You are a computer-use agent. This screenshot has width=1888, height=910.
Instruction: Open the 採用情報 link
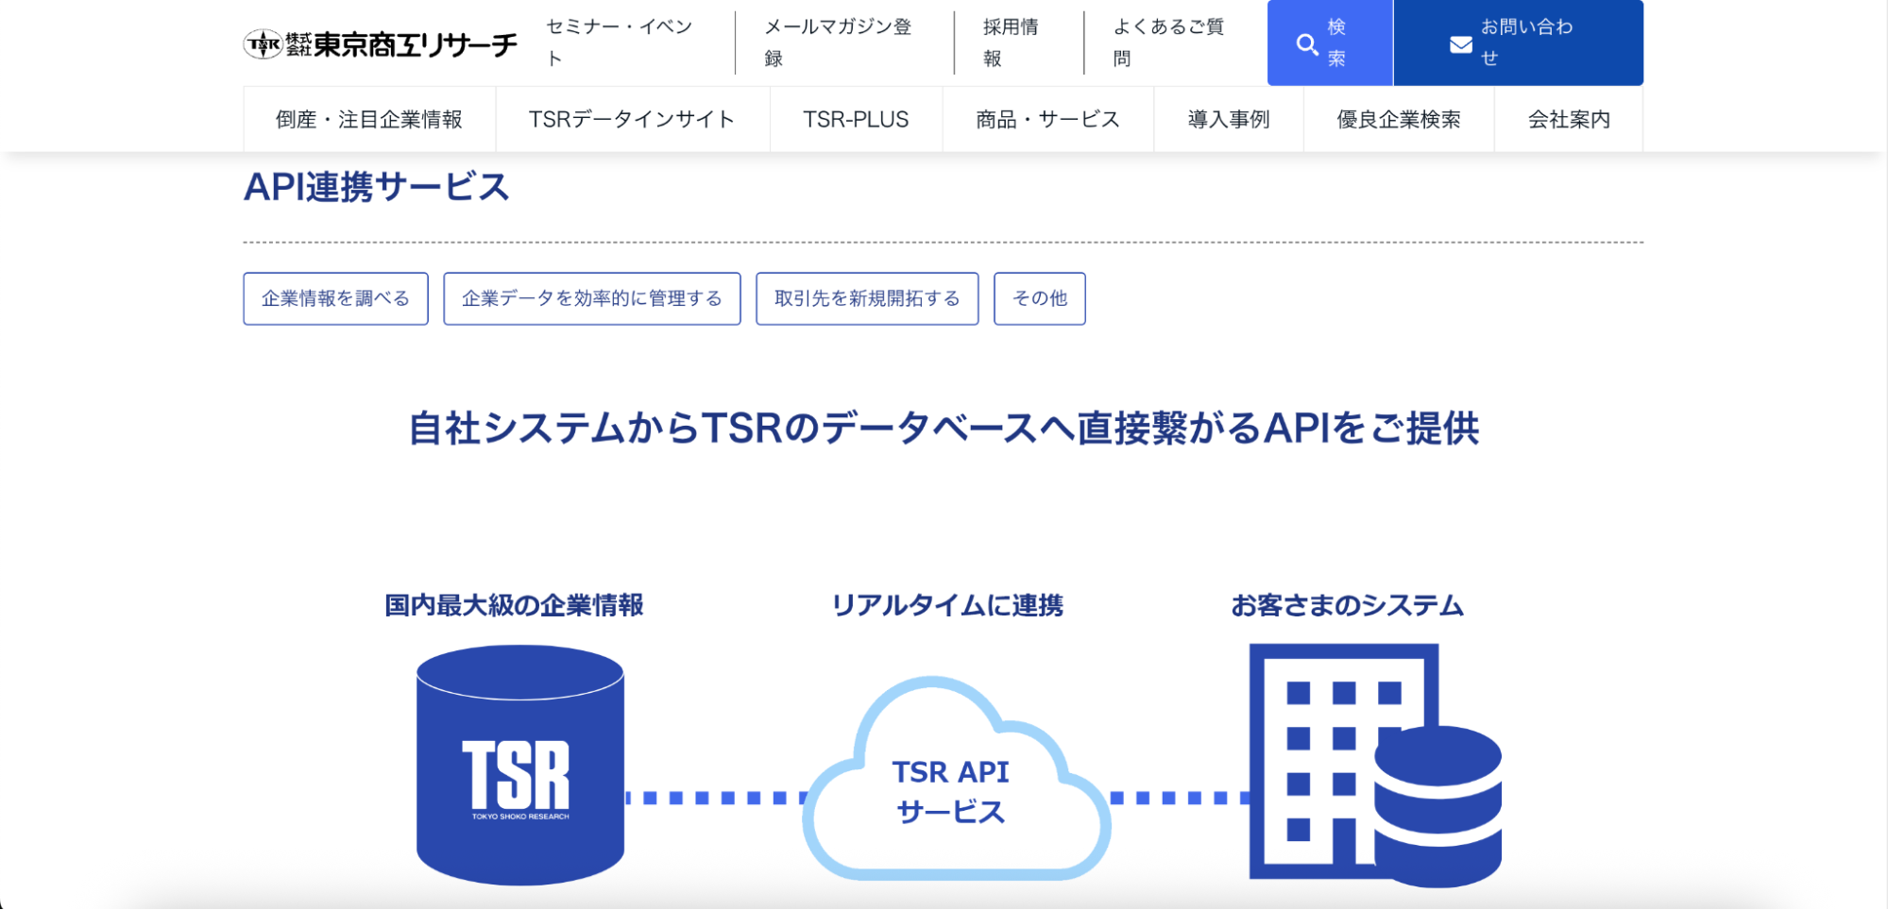pyautogui.click(x=1012, y=42)
